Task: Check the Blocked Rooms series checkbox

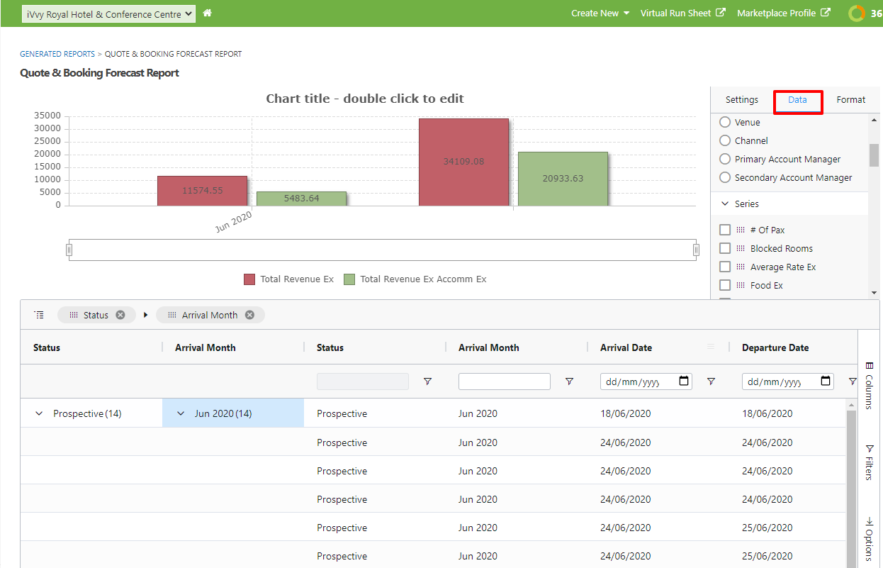Action: [725, 248]
